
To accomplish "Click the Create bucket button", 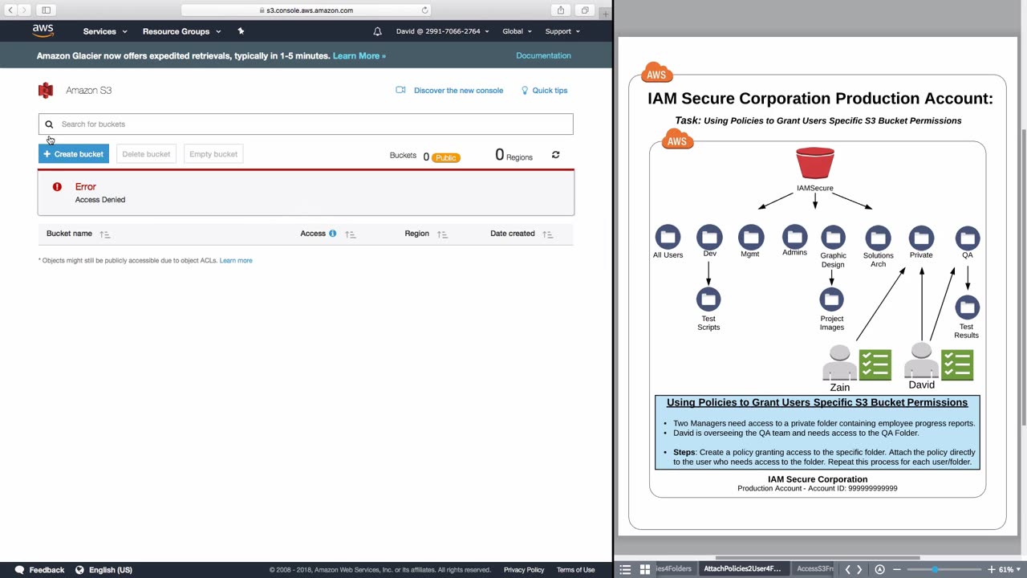I will point(74,154).
